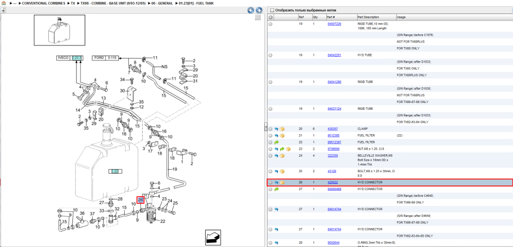The height and width of the screenshot is (247, 513).
Task: Open TX66 - COMBINE - BASE UNIT breadcrumb
Action: (x=113, y=3)
